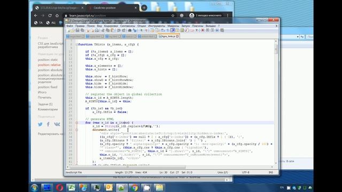This screenshot has height=192, width=342.
Task: Collapse the document.write fold marker at line 32
Action: [x=76, y=130]
